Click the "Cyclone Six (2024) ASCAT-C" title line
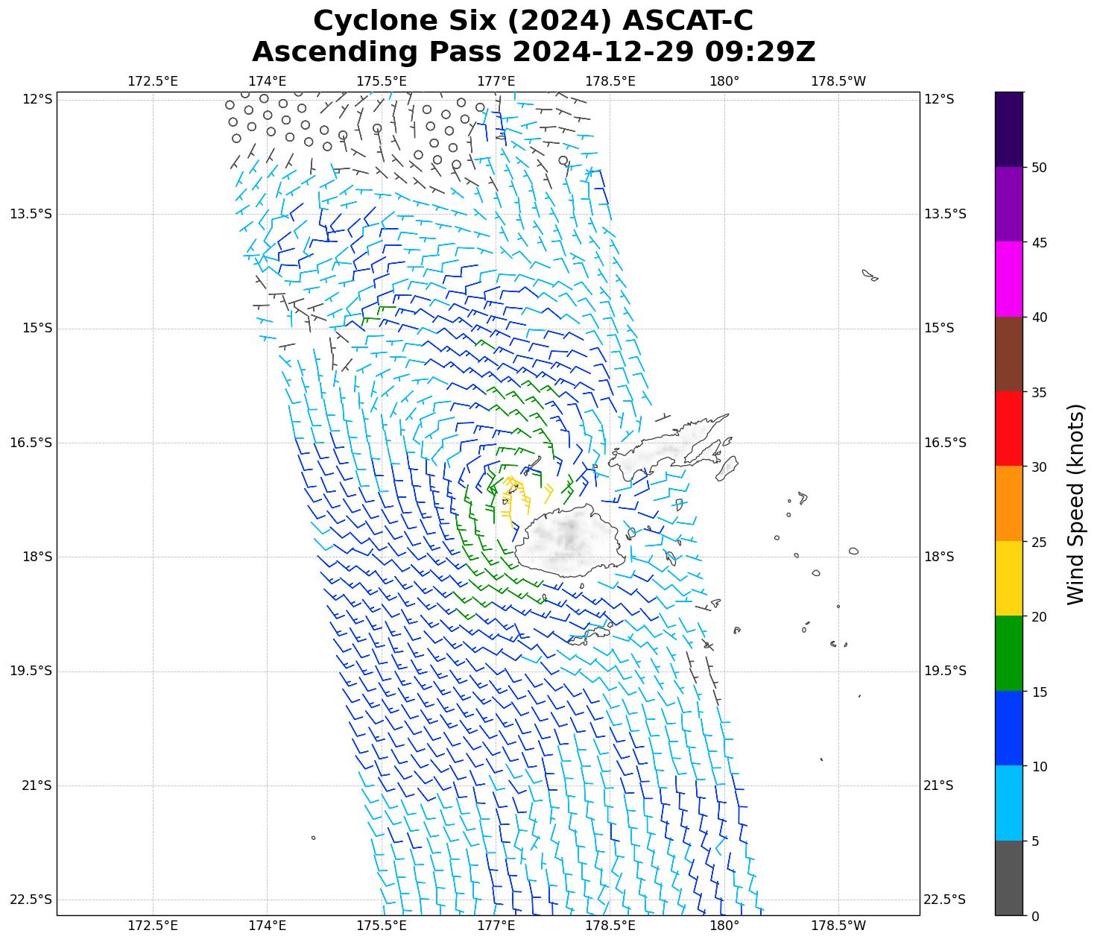 [533, 21]
